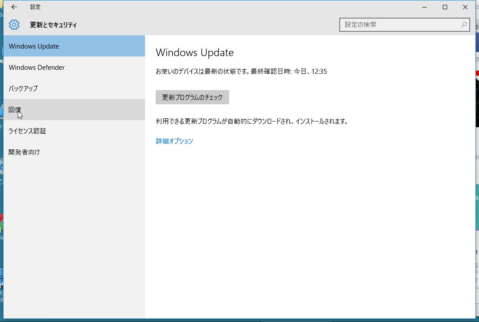Click the 更新とセキュリティ heading

pos(53,25)
